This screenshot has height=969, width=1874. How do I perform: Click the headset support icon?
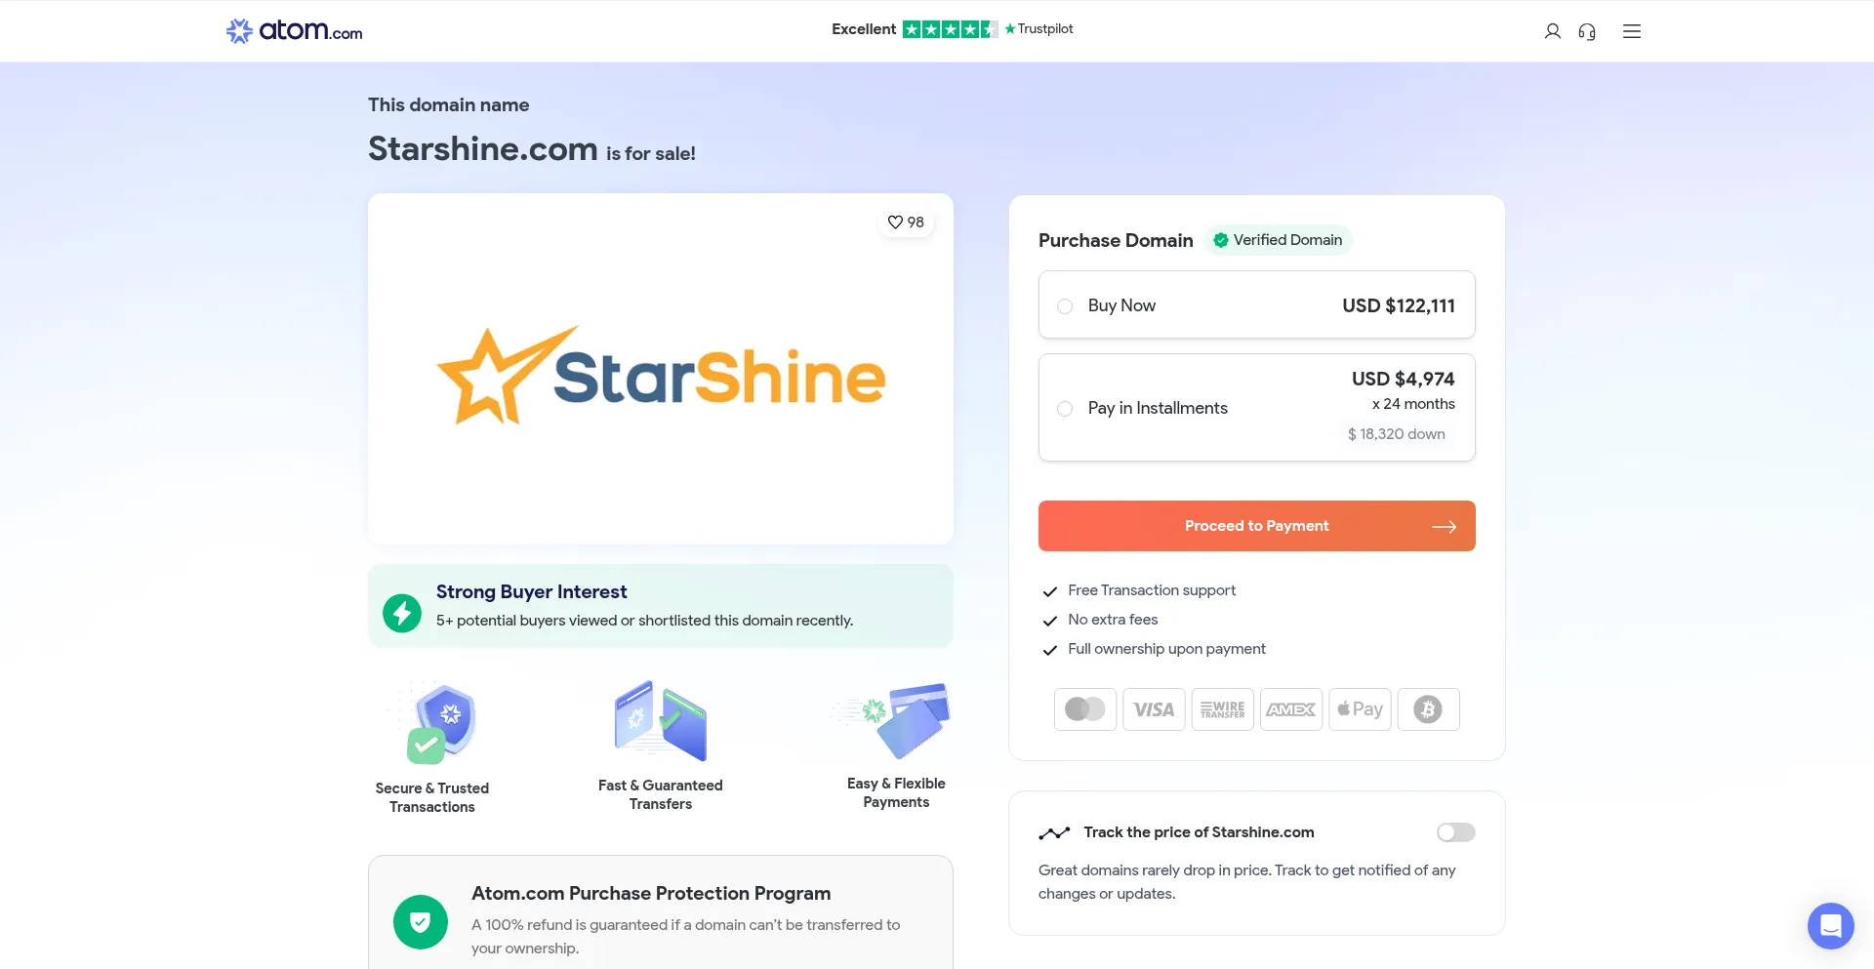pyautogui.click(x=1587, y=31)
